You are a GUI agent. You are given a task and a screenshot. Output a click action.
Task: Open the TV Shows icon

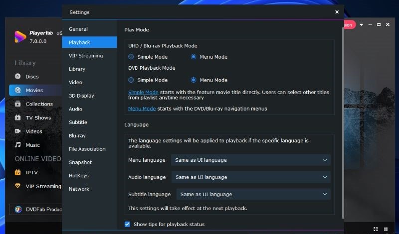coord(17,117)
